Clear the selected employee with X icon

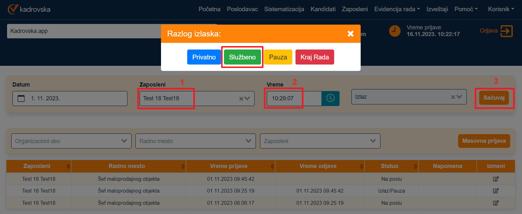(241, 99)
